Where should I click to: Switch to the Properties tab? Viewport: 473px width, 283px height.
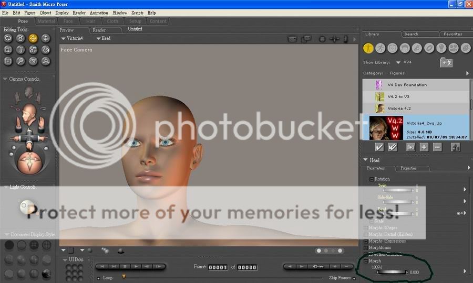[x=408, y=168]
